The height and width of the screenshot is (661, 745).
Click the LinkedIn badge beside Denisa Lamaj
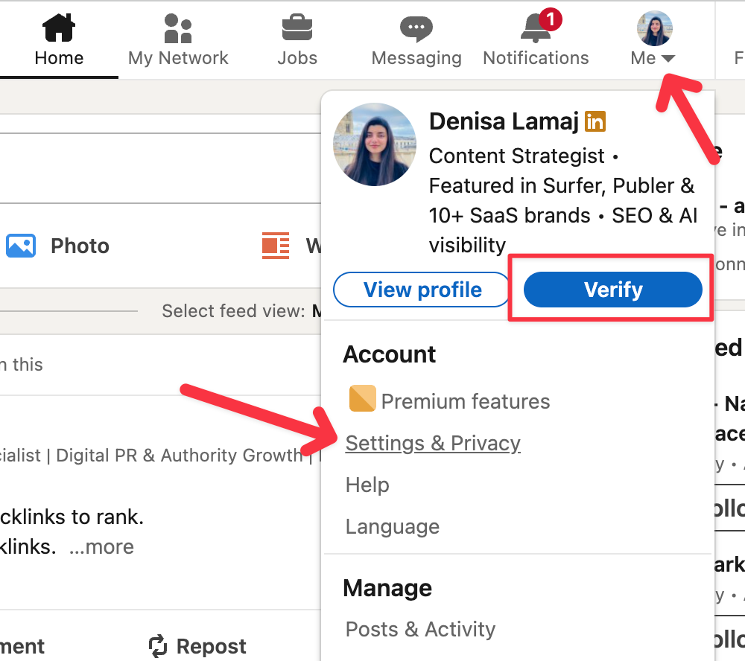pos(595,121)
